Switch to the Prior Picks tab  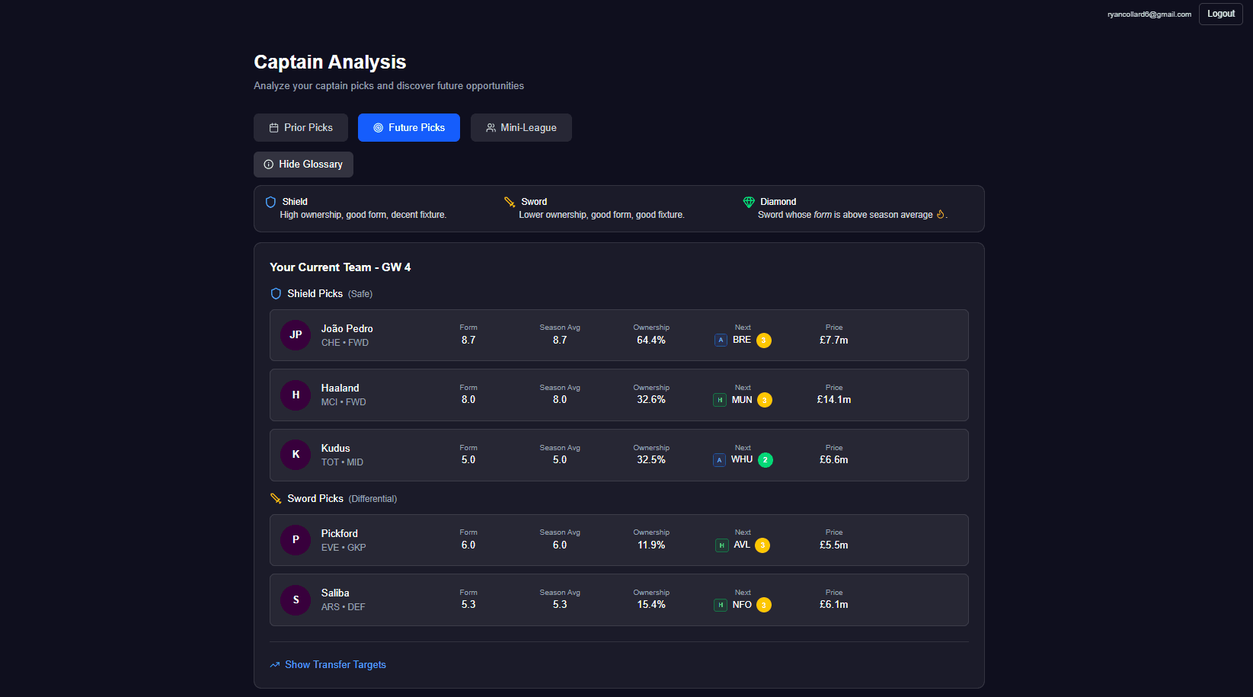coord(301,128)
